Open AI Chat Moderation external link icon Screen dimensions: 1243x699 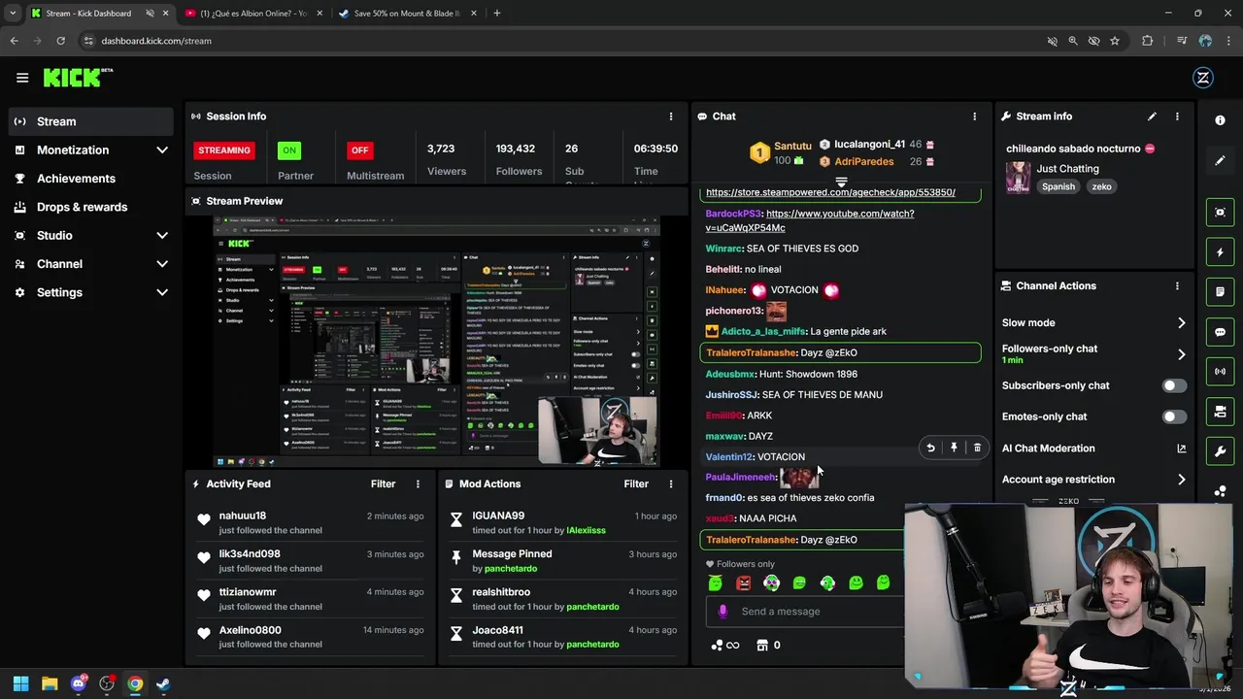pos(1181,449)
